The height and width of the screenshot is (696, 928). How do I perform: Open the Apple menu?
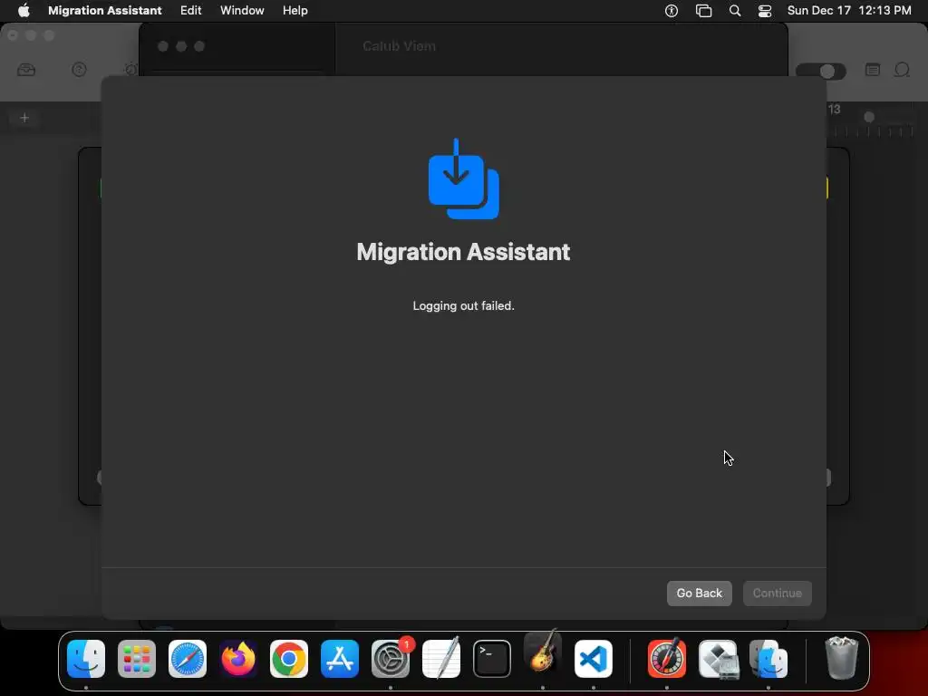point(24,10)
